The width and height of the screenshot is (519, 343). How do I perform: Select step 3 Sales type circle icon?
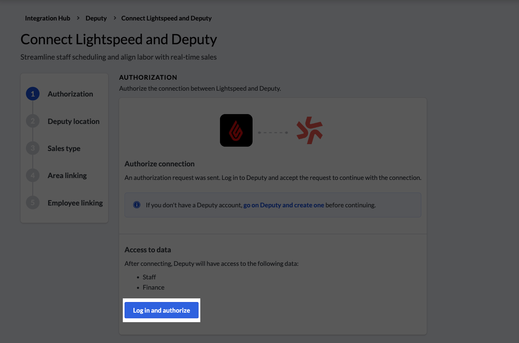[x=33, y=148]
